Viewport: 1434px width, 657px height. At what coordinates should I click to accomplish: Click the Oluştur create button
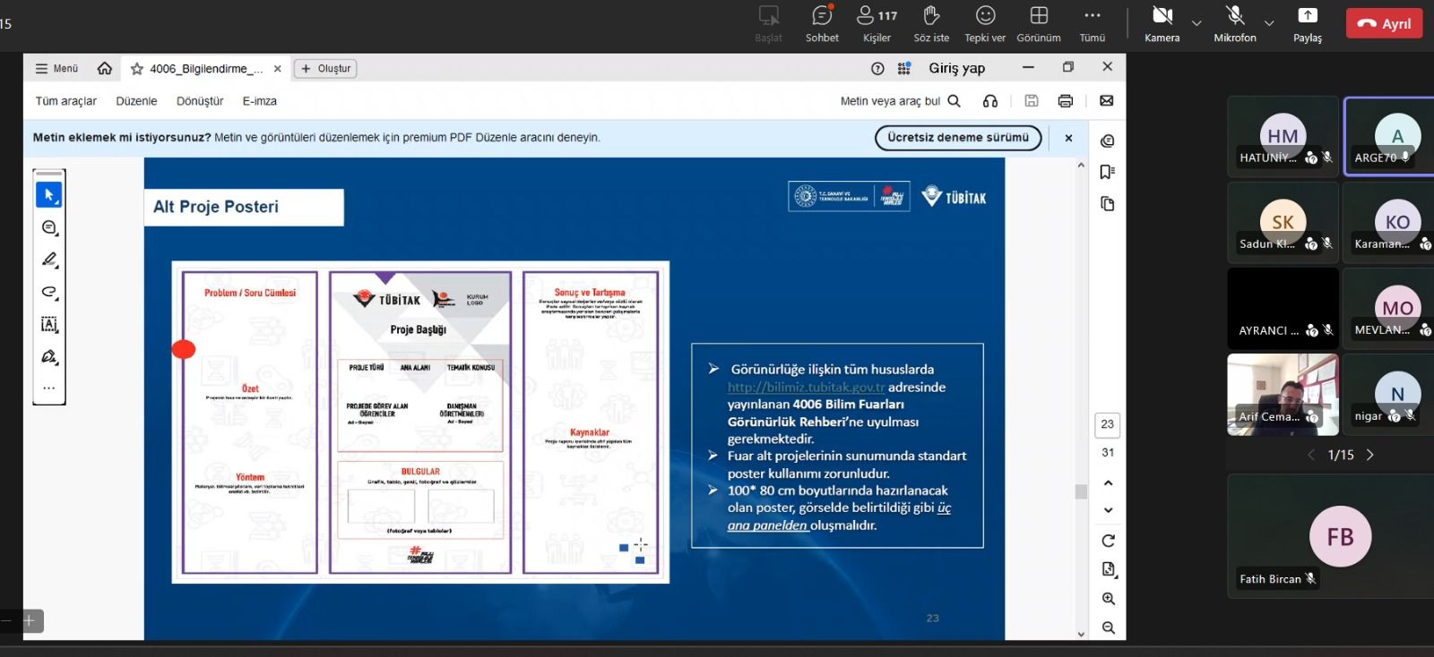pos(326,69)
